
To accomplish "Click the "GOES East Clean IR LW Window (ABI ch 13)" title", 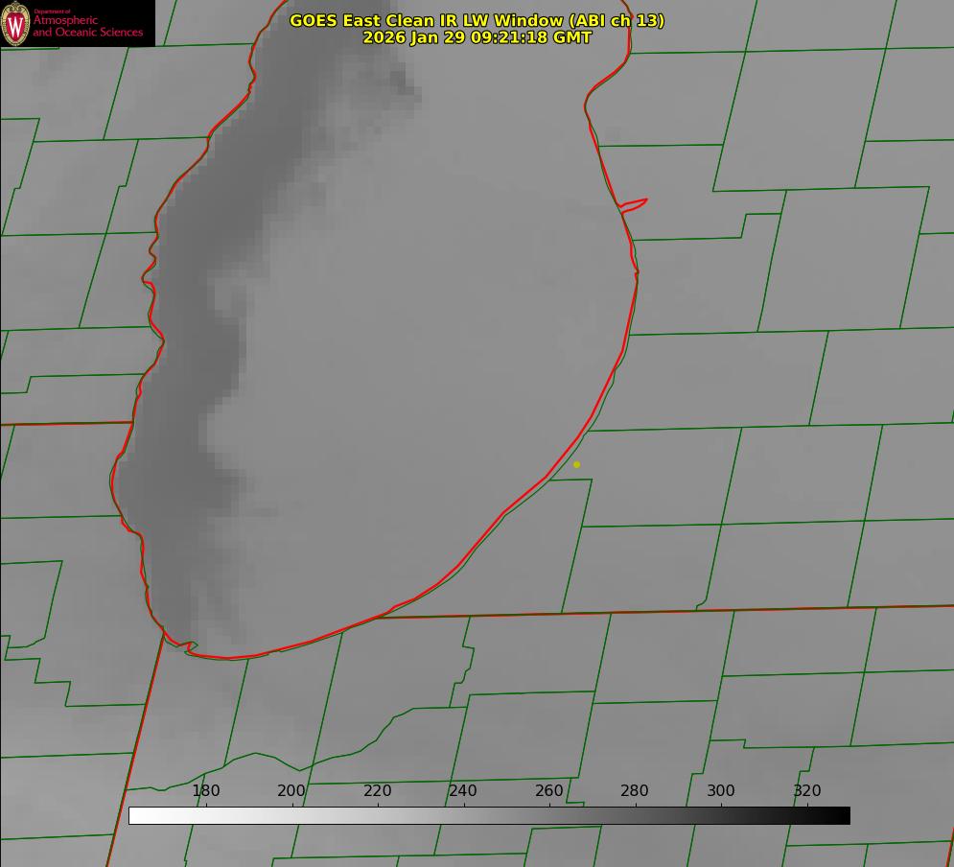I will tap(477, 20).
